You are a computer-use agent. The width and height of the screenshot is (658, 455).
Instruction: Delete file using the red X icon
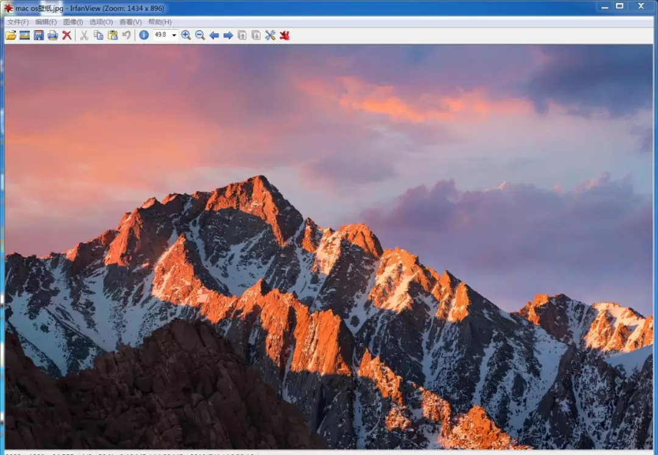point(67,35)
